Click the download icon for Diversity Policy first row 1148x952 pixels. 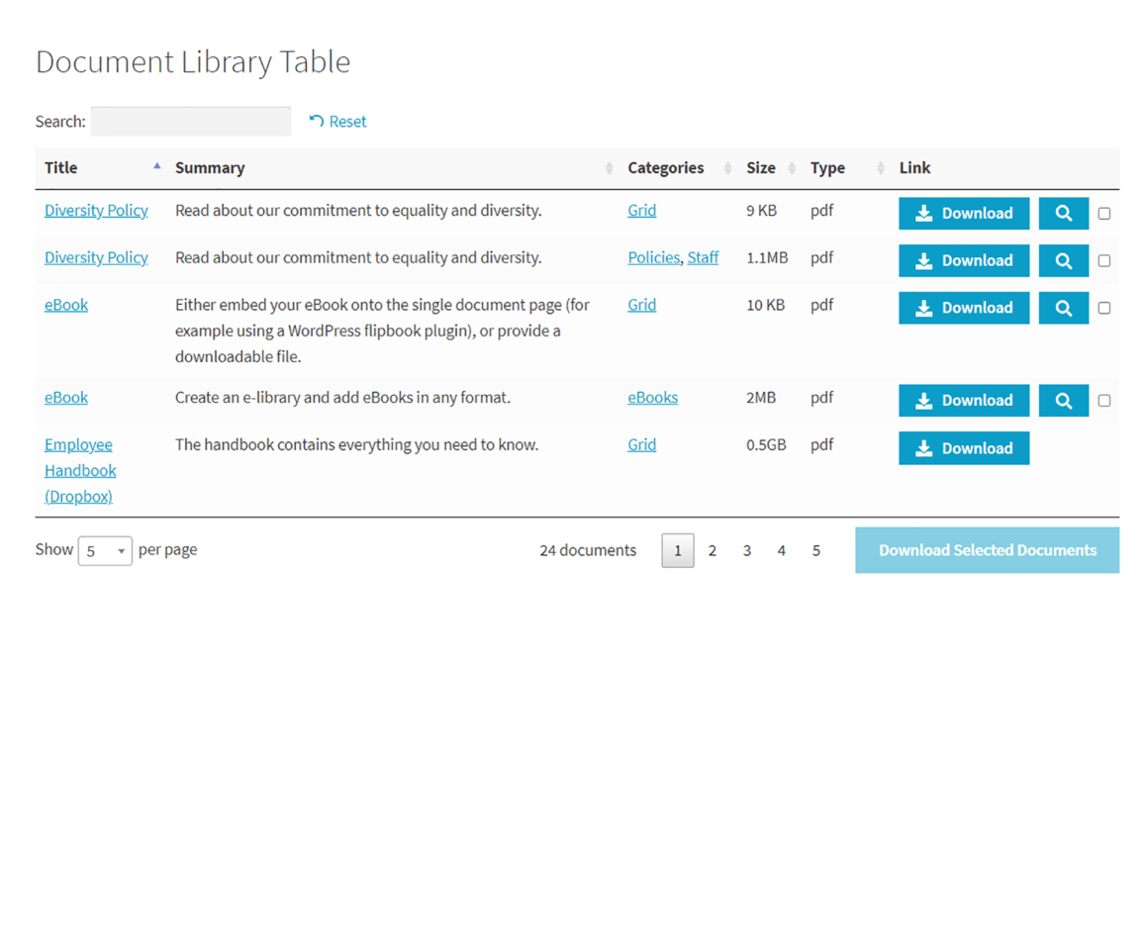tap(923, 213)
